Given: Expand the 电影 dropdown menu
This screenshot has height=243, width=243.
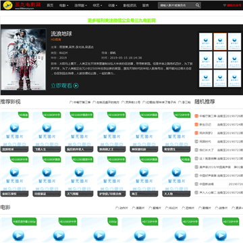Looking at the screenshot, I should [63, 5].
